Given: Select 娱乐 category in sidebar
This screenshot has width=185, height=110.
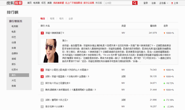Looking at the screenshot, I should point(14,64).
